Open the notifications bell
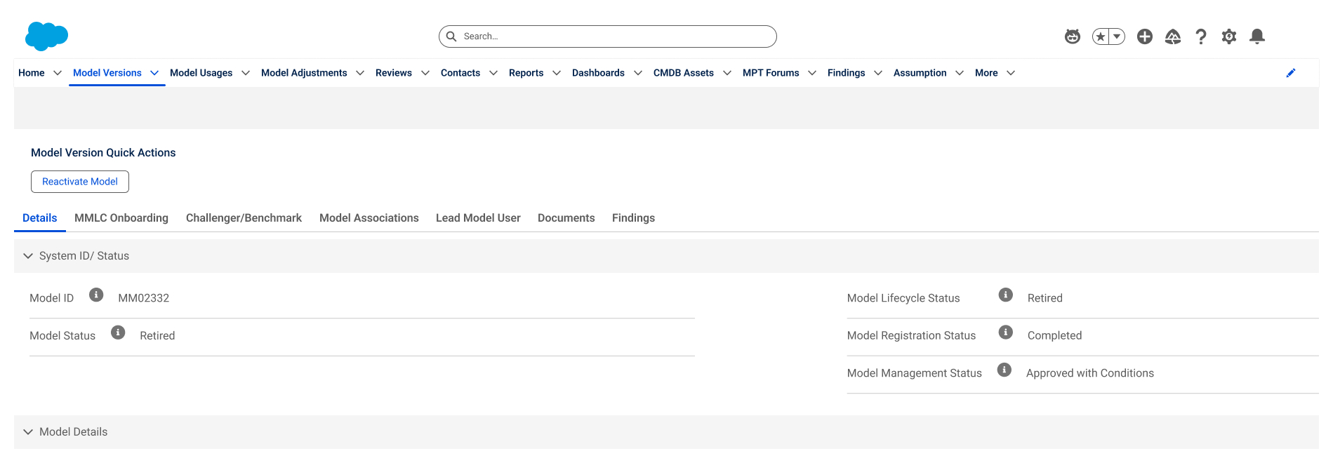This screenshot has height=463, width=1333. tap(1257, 36)
